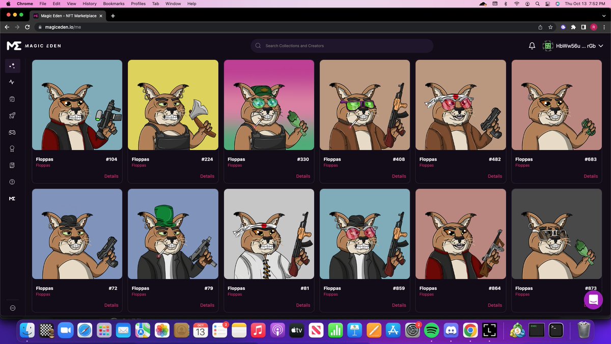Open Discord from the dock

(451, 330)
